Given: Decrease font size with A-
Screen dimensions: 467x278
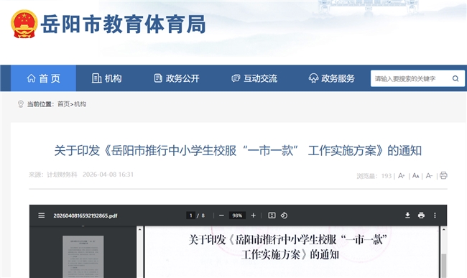Looking at the screenshot, I should click(x=429, y=175).
